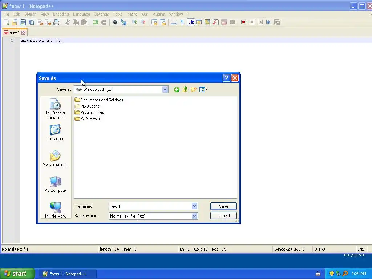Select the WINDOWS folder
This screenshot has width=372, height=279.
pyautogui.click(x=87, y=118)
